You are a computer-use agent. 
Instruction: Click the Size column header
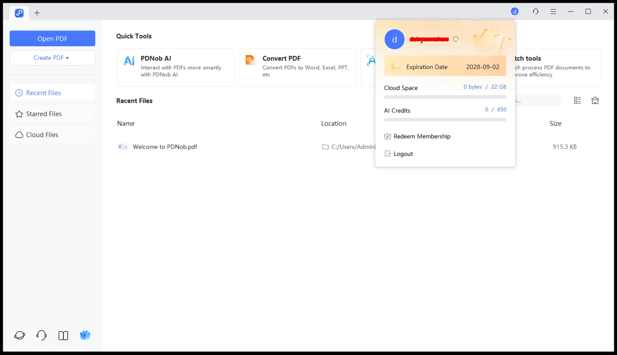(555, 124)
